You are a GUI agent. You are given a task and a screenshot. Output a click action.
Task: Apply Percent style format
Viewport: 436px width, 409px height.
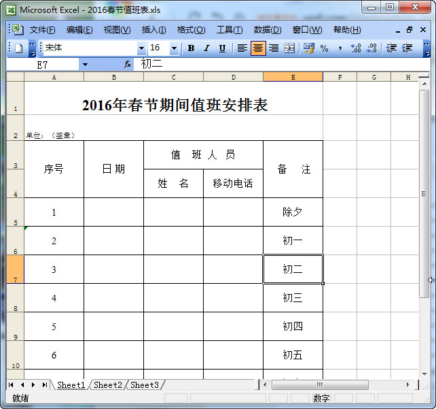(x=324, y=48)
